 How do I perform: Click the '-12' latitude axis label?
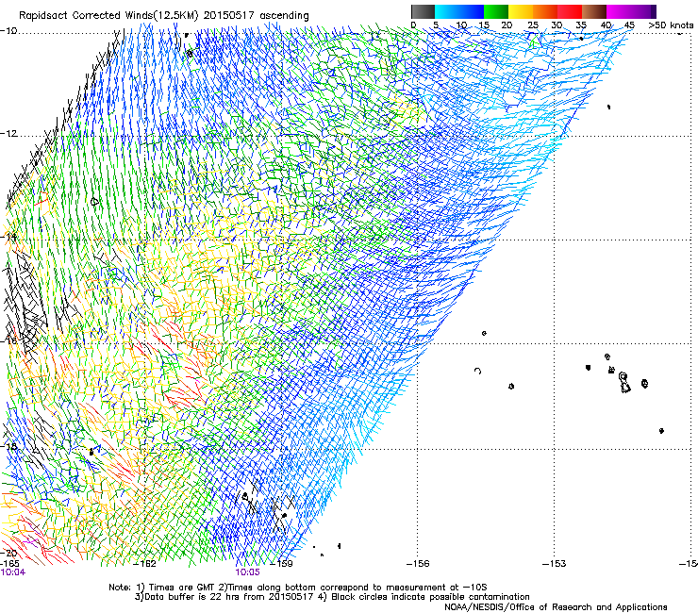(x=8, y=134)
